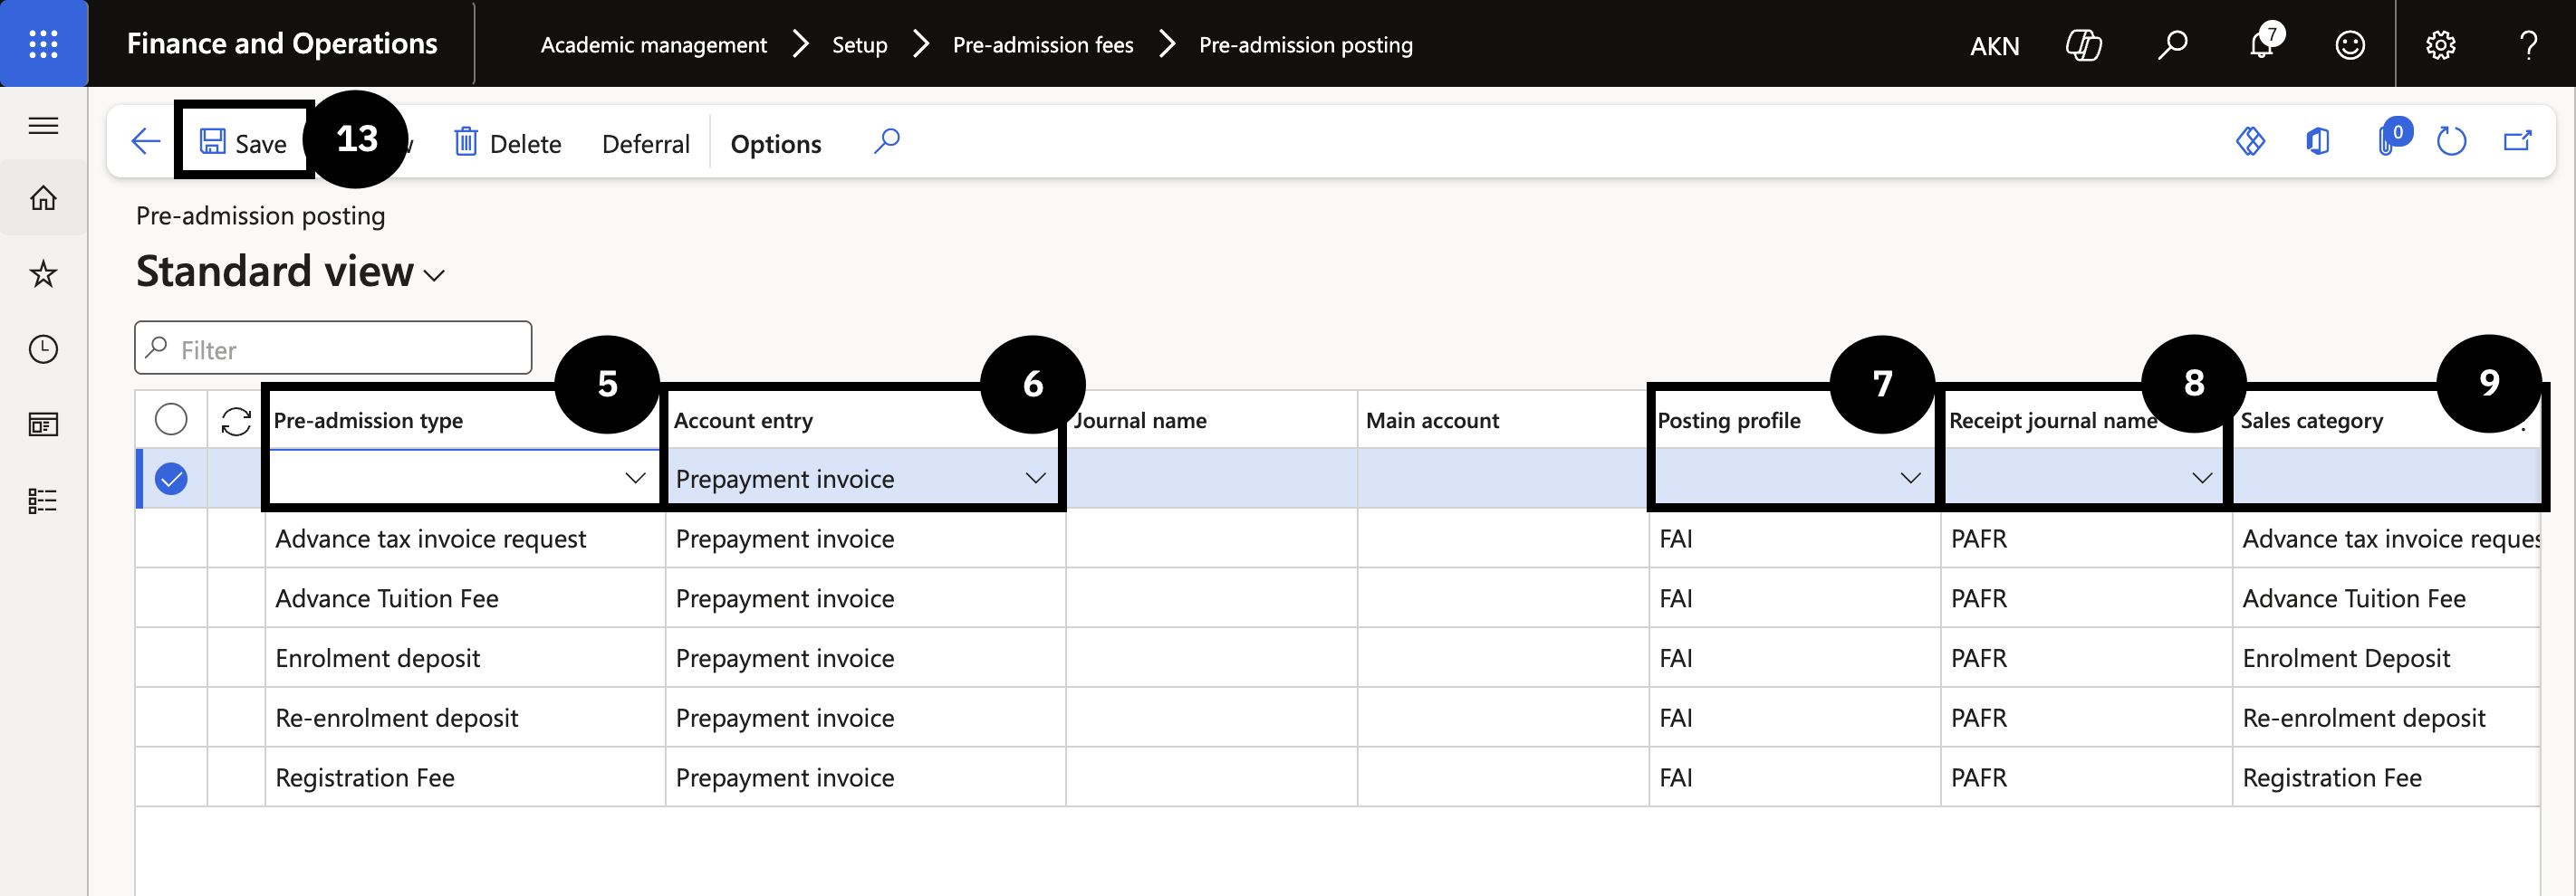Click Sales category column header
Viewport: 2576px width, 896px height.
[2311, 421]
